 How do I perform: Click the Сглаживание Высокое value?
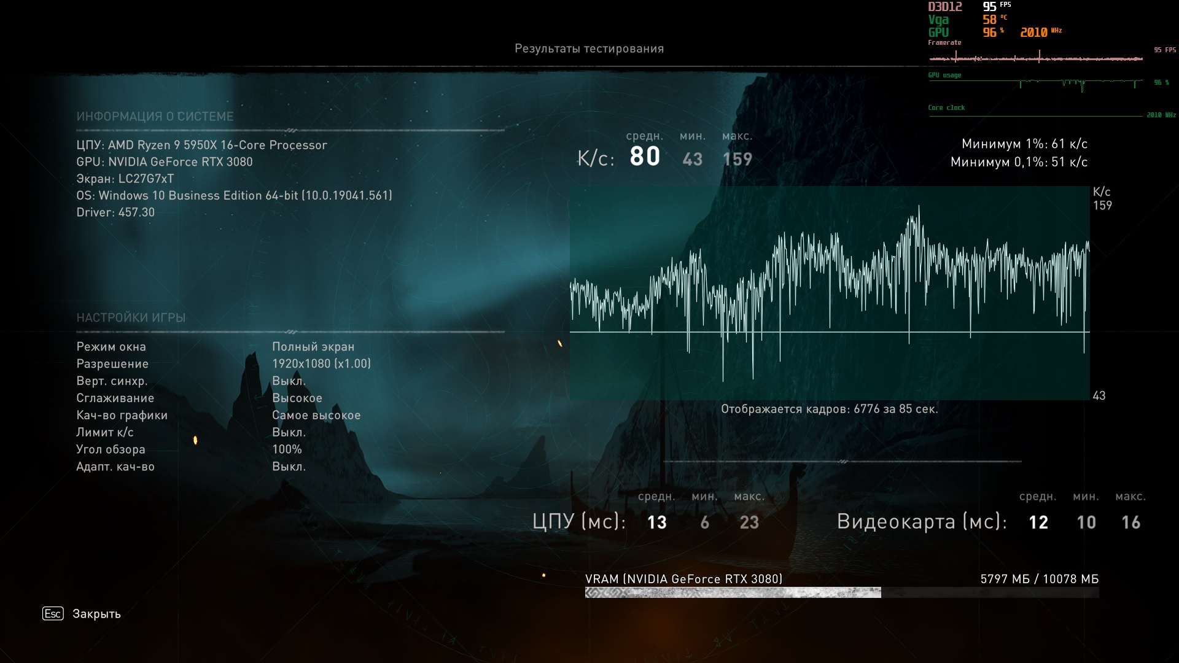pyautogui.click(x=297, y=398)
